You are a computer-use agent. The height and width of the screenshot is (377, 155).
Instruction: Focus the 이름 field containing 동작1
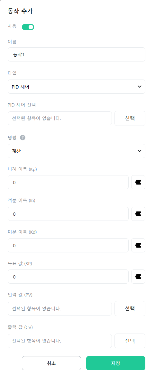[77, 54]
